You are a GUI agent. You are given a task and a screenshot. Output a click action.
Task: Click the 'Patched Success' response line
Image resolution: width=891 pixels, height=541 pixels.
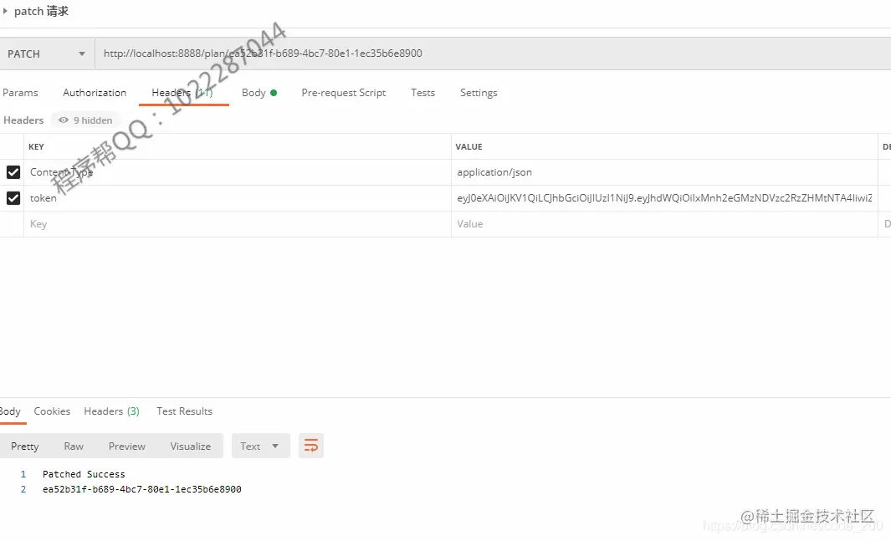(x=84, y=474)
